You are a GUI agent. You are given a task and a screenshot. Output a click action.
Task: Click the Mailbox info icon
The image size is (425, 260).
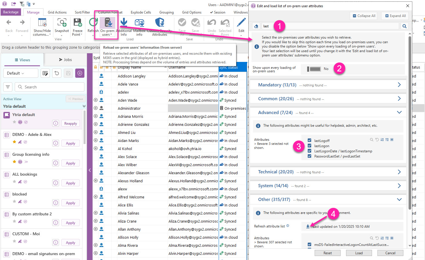coord(139,23)
